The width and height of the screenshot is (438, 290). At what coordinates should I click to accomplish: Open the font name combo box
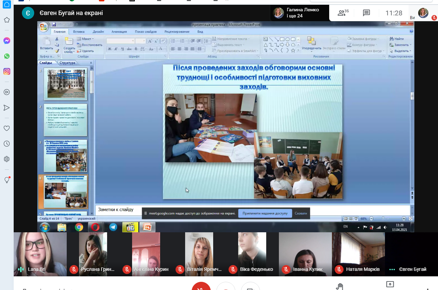(120, 41)
